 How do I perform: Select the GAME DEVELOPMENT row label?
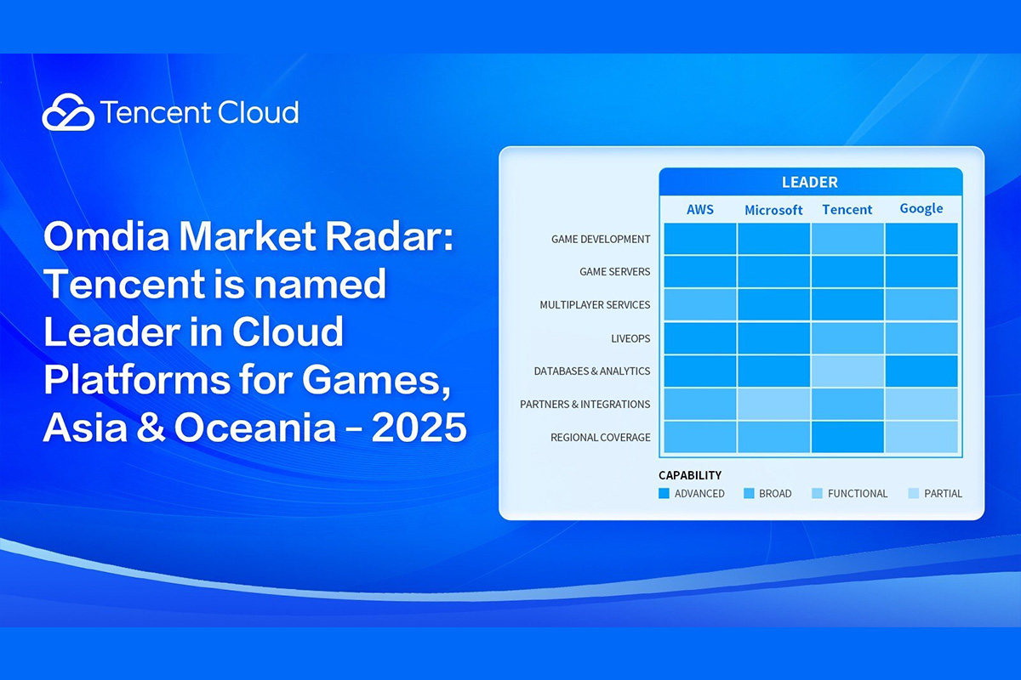(x=601, y=240)
